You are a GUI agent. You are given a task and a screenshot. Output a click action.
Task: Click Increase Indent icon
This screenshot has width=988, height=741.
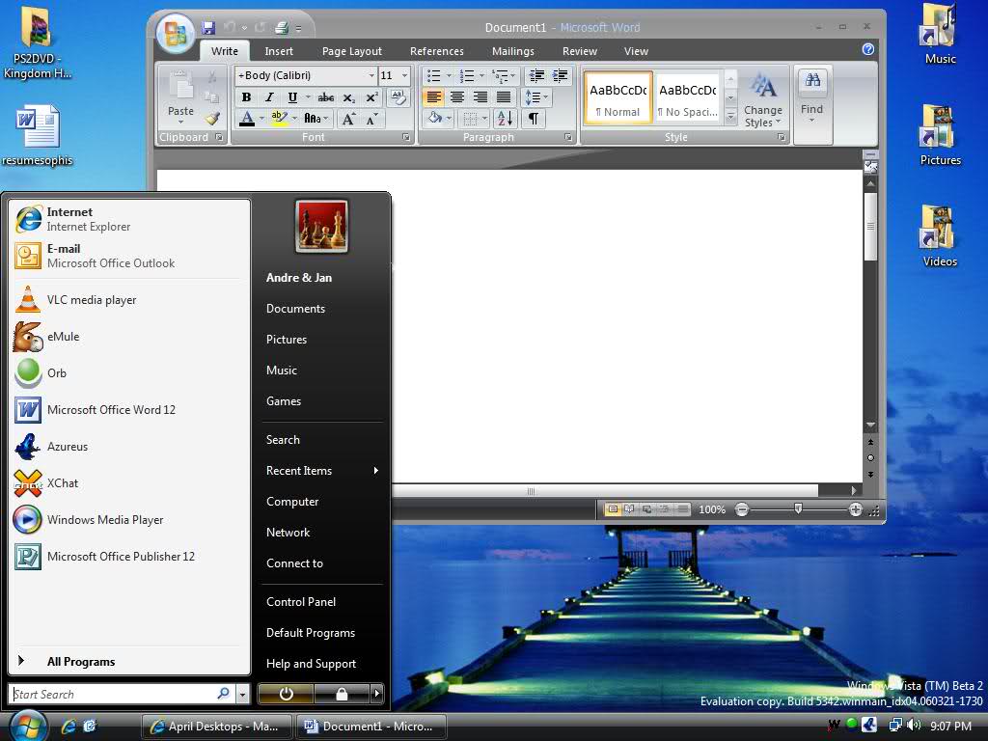click(x=561, y=76)
